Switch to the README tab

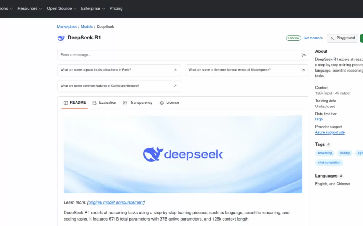(74, 103)
